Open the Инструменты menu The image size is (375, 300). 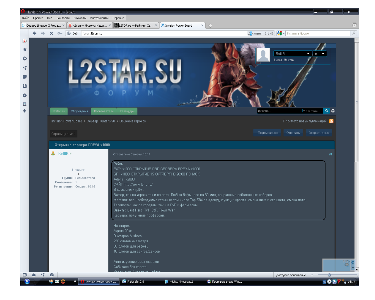click(99, 18)
